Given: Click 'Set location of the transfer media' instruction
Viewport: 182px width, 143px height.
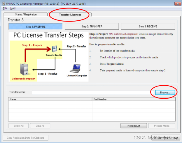Looking at the screenshot, I should click(117, 51).
